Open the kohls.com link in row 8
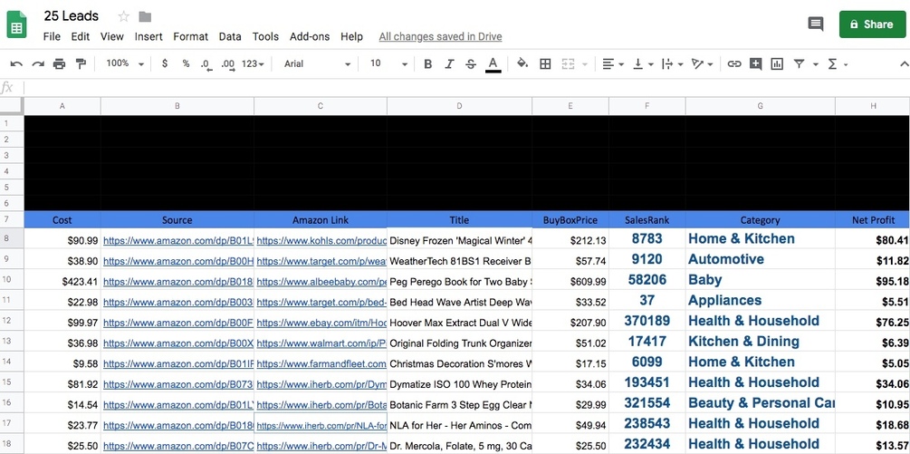910x454 pixels. (x=321, y=241)
